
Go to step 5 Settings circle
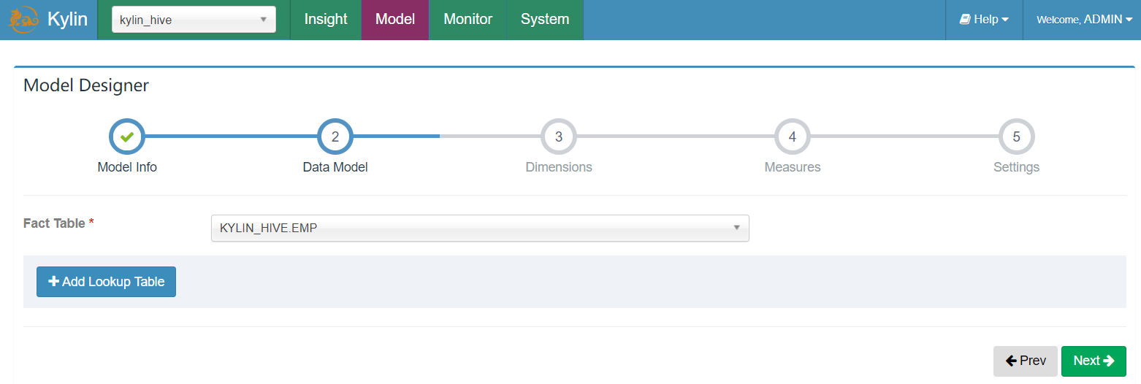[1016, 137]
